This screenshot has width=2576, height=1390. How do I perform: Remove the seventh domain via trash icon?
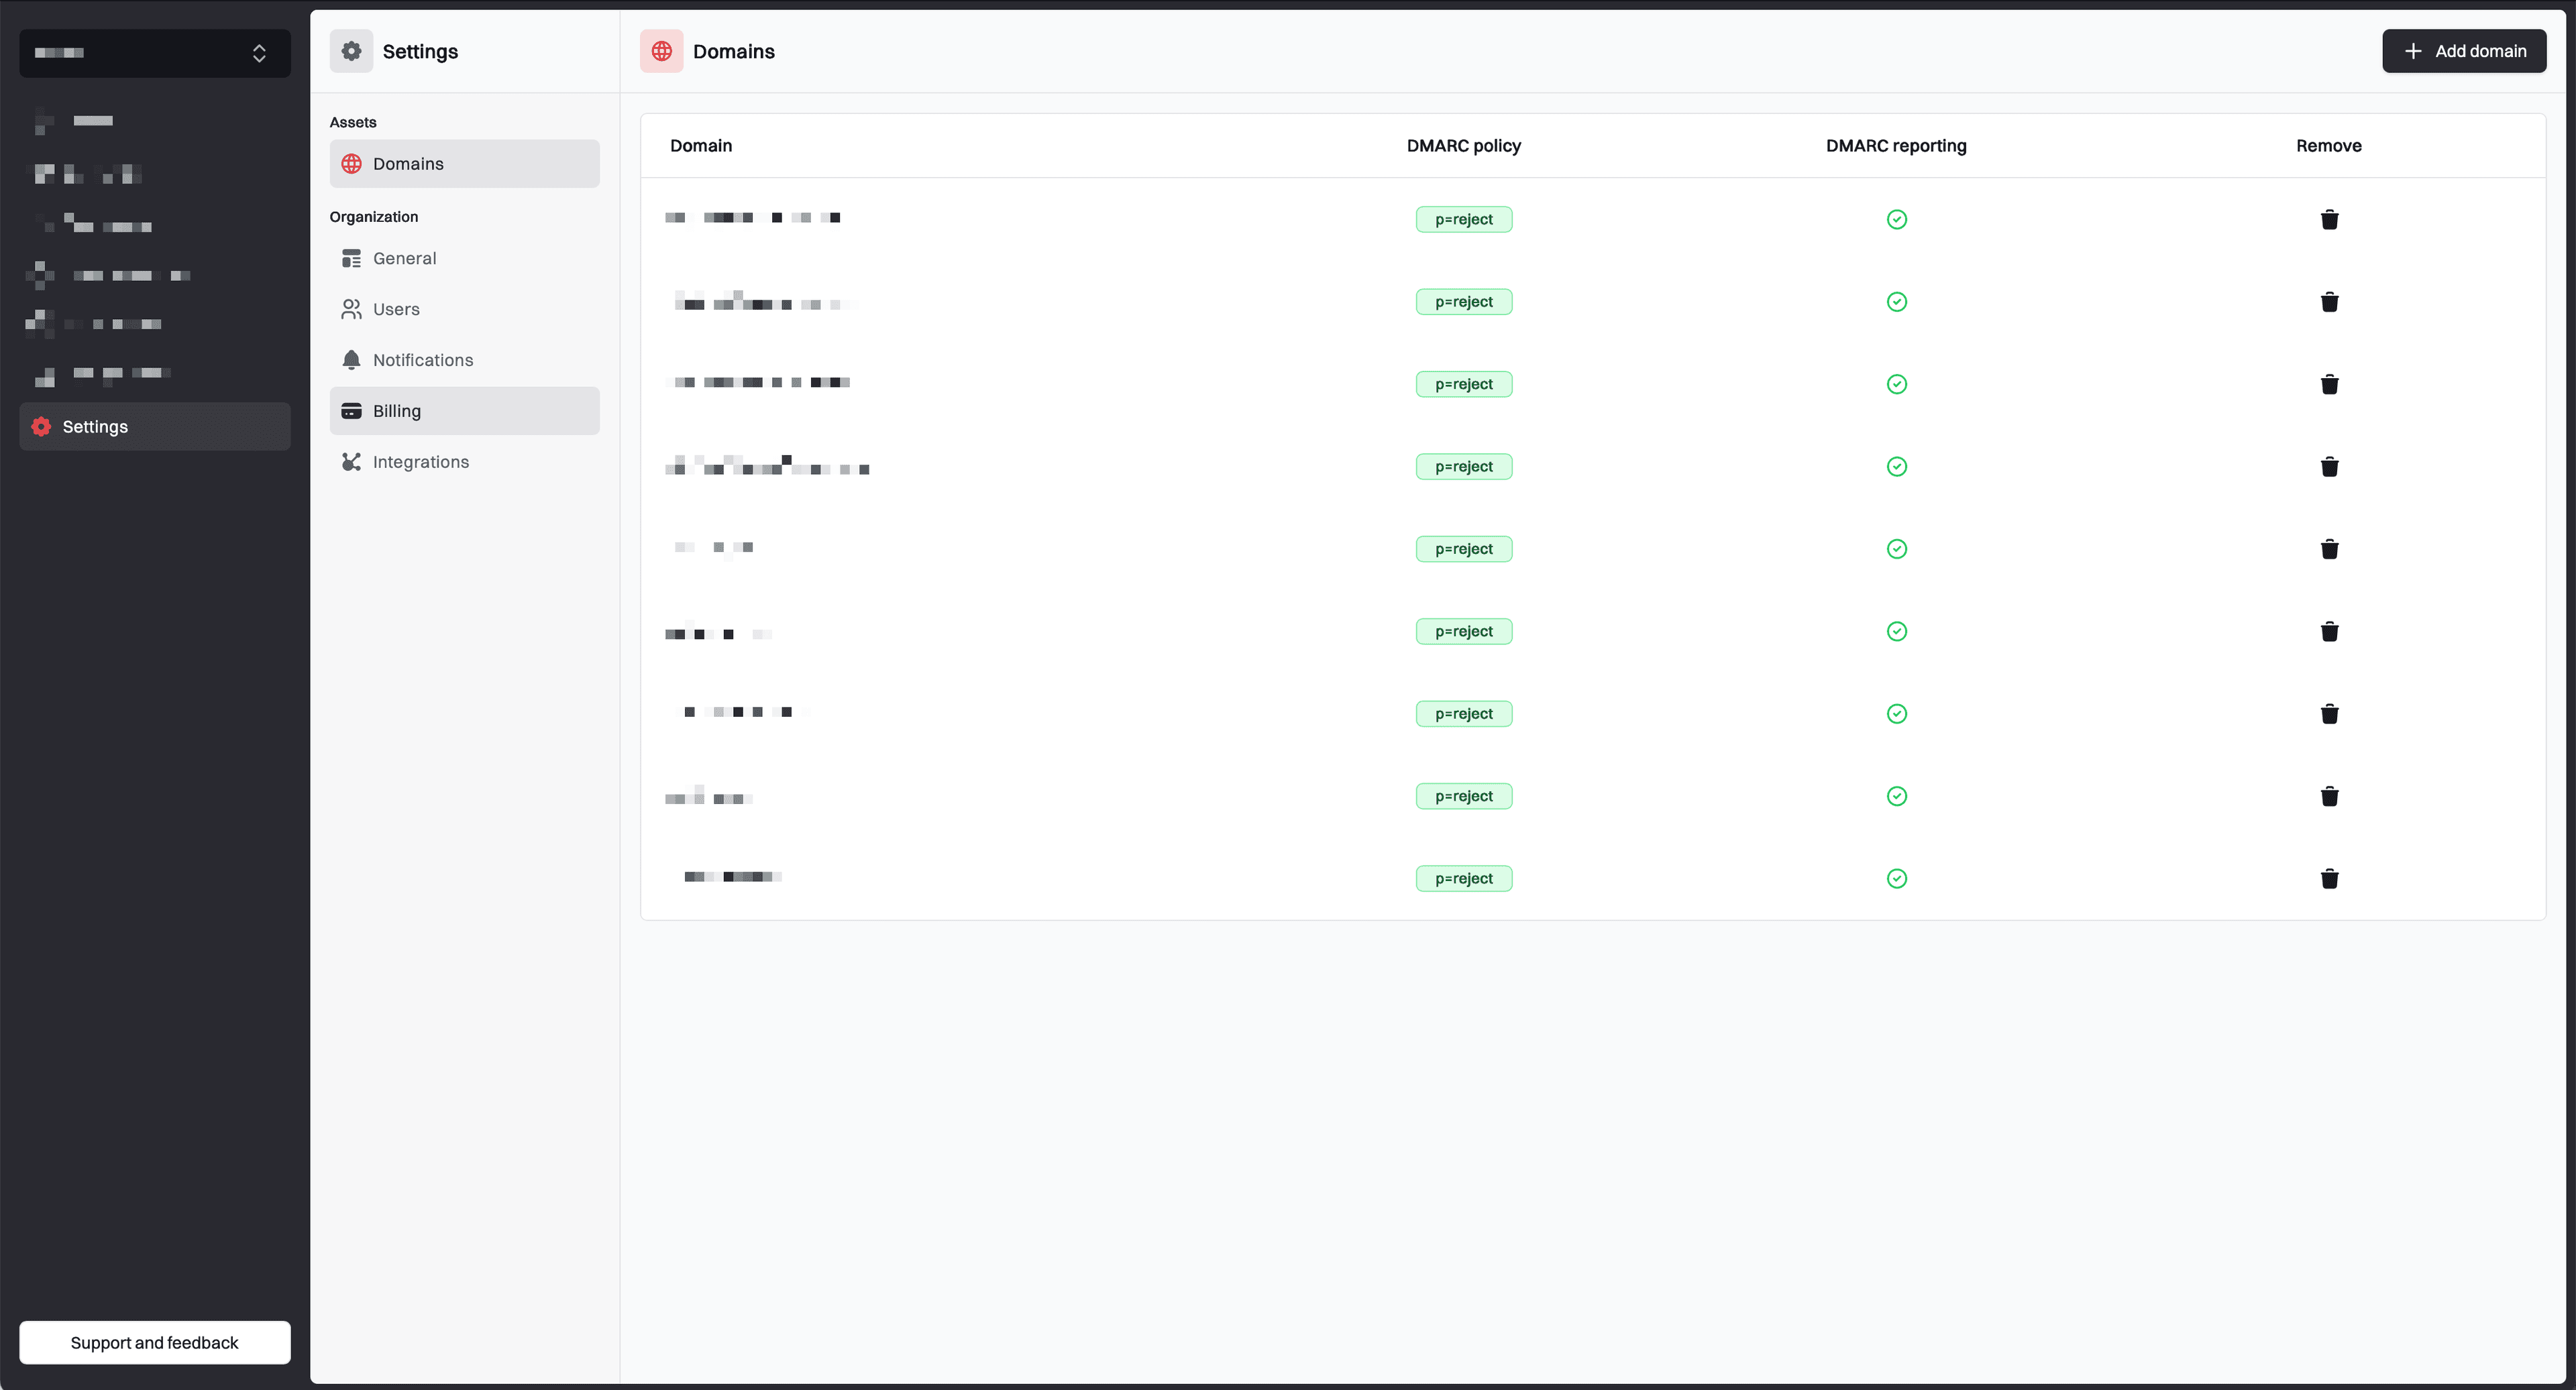pyautogui.click(x=2329, y=713)
